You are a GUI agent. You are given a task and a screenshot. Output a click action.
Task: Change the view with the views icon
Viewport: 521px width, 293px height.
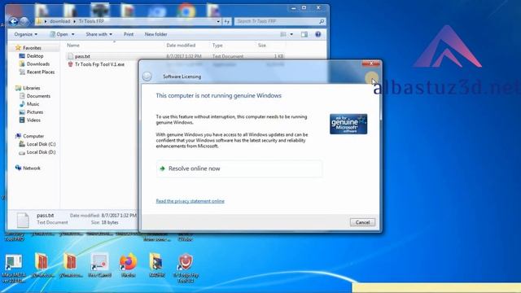[x=283, y=34]
